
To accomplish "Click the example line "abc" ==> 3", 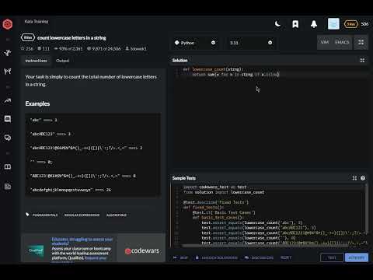I will tap(44, 120).
